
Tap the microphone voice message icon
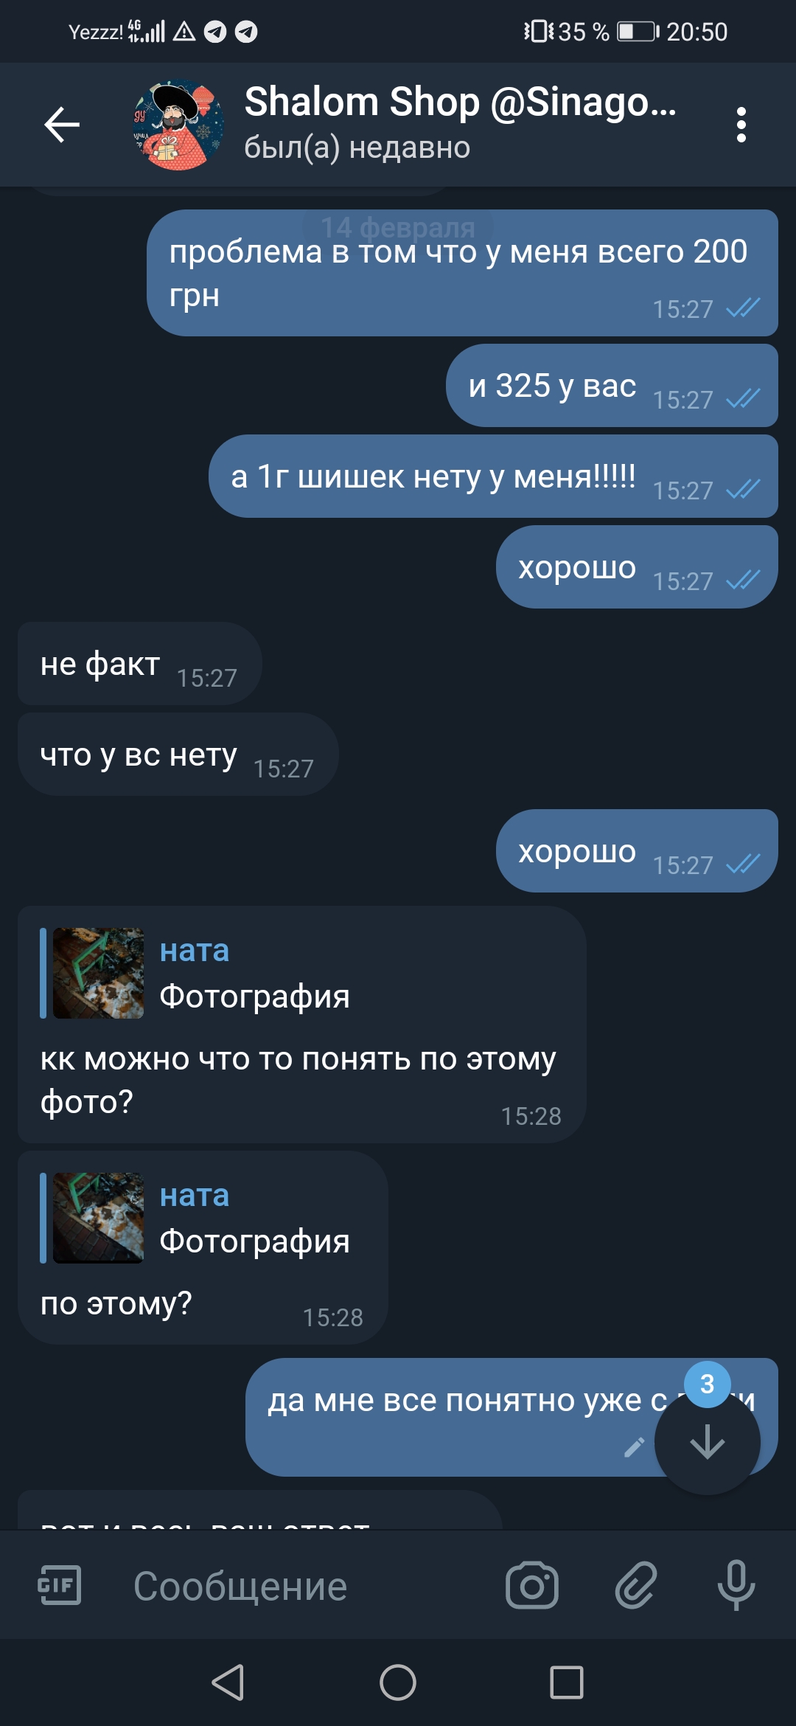click(736, 1584)
